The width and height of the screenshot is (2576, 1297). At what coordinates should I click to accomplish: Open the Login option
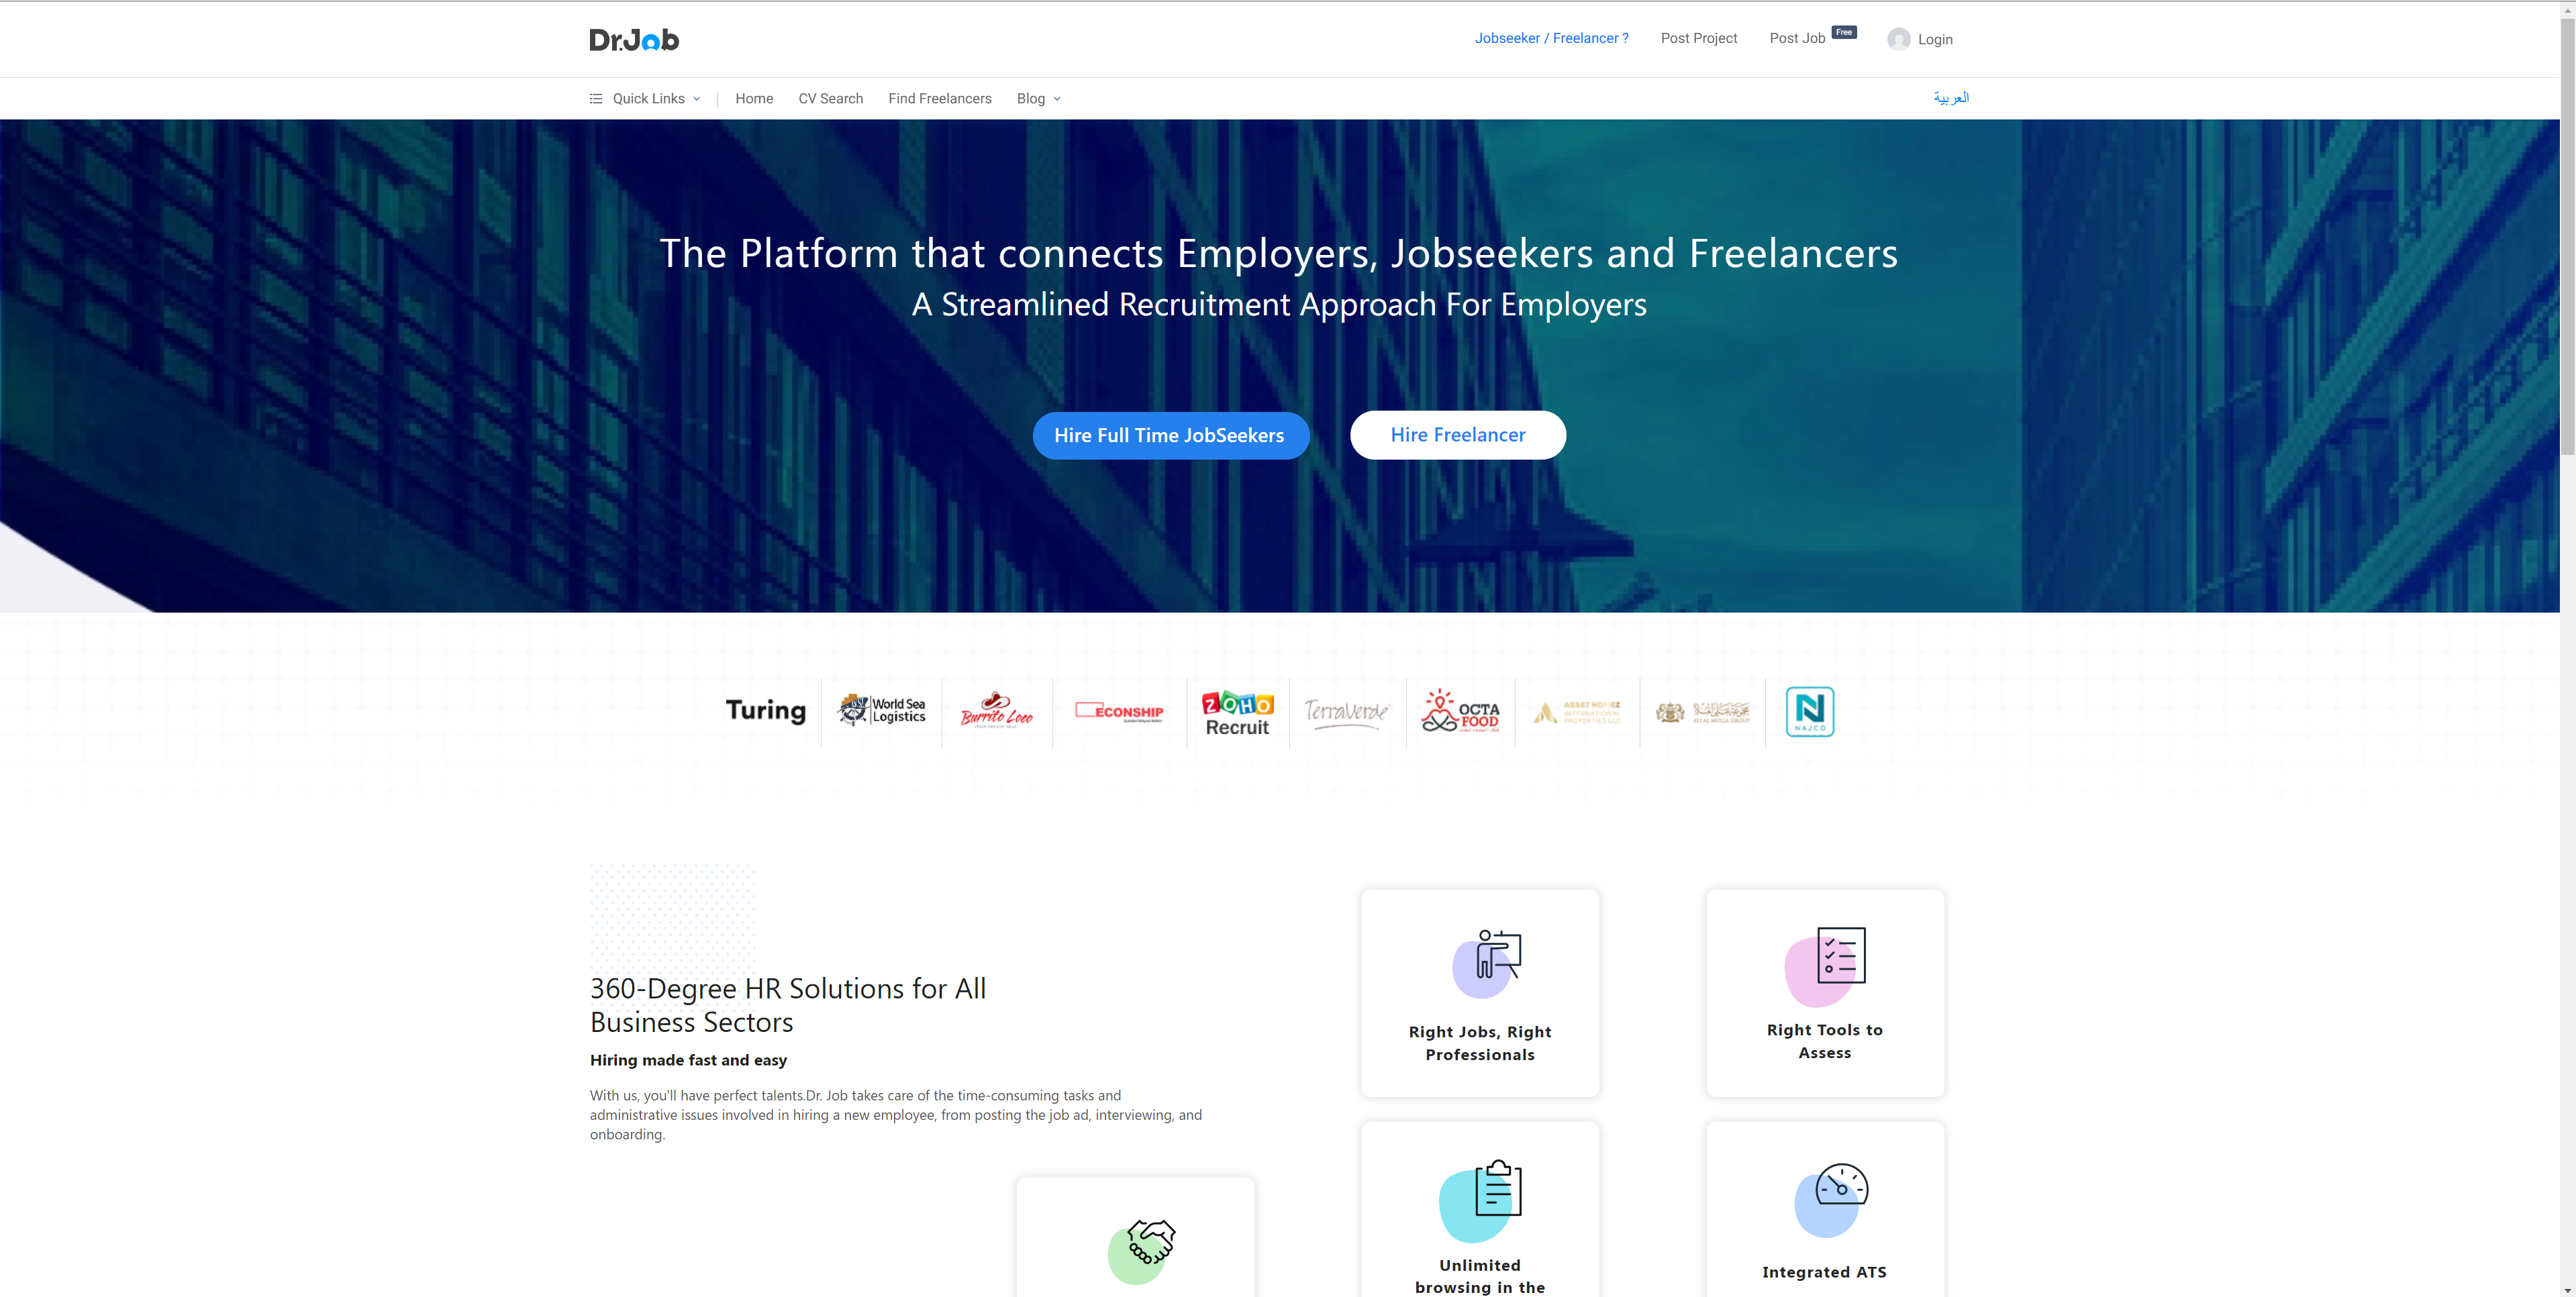[x=1919, y=39]
